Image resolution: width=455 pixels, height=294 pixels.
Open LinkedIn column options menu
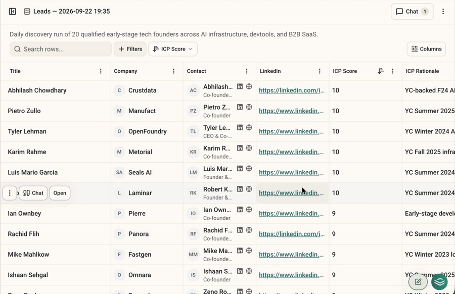click(320, 71)
